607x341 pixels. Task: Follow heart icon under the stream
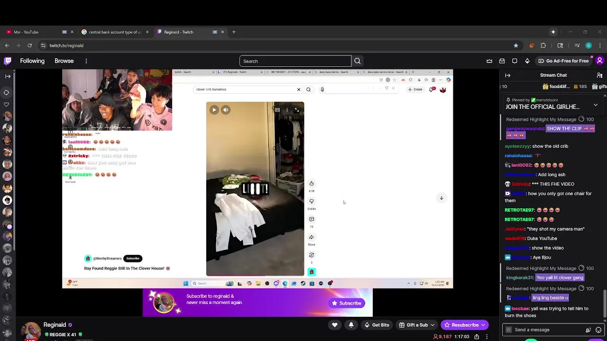(x=335, y=325)
